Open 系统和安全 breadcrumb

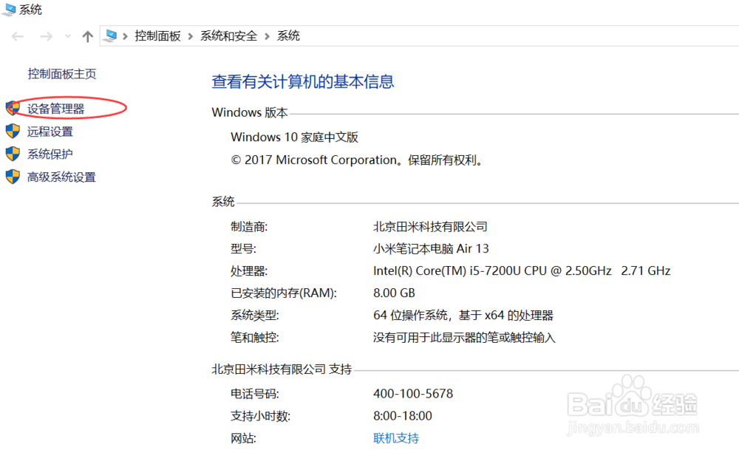(228, 35)
